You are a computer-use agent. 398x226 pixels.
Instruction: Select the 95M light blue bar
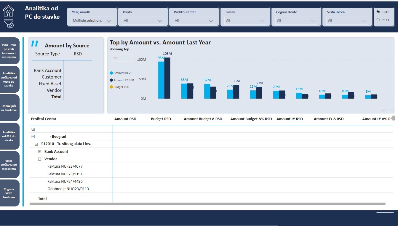pyautogui.click(x=161, y=80)
